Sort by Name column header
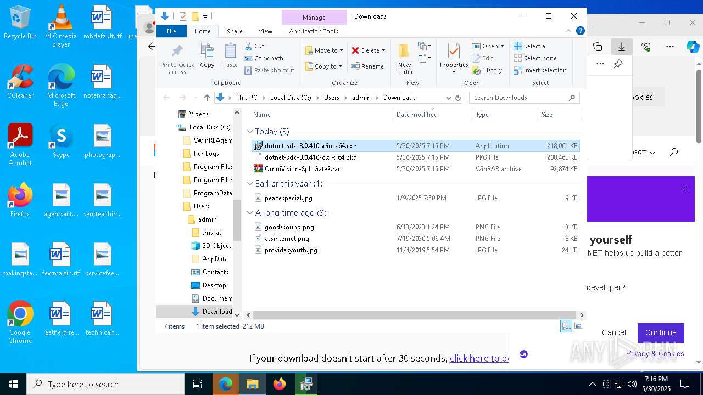Screen dimensions: 703x395 [322, 115]
